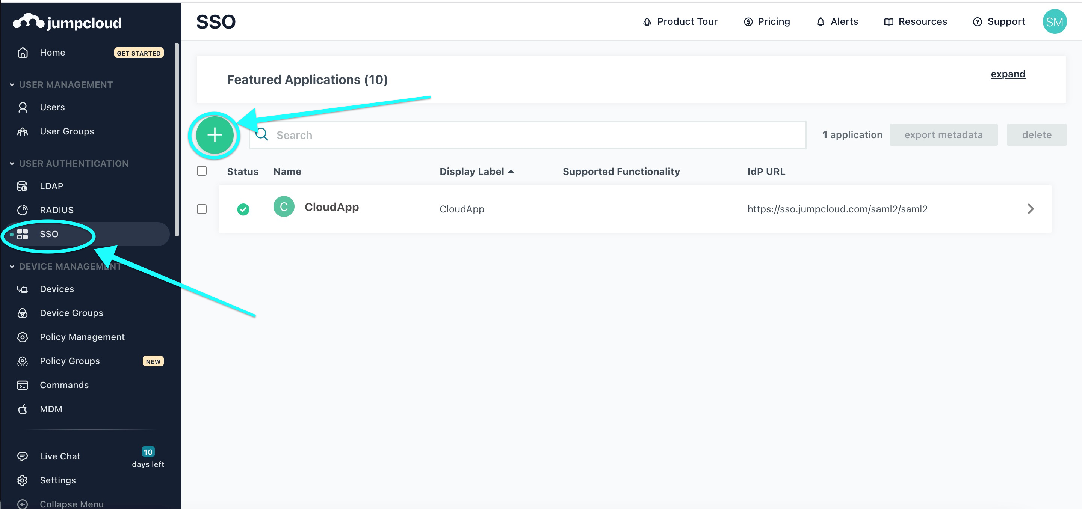Screen dimensions: 1082x509
Task: Collapse the User Management section
Action: coord(12,85)
